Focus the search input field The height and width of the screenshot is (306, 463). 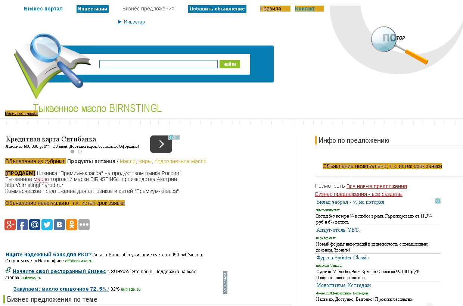[158, 64]
